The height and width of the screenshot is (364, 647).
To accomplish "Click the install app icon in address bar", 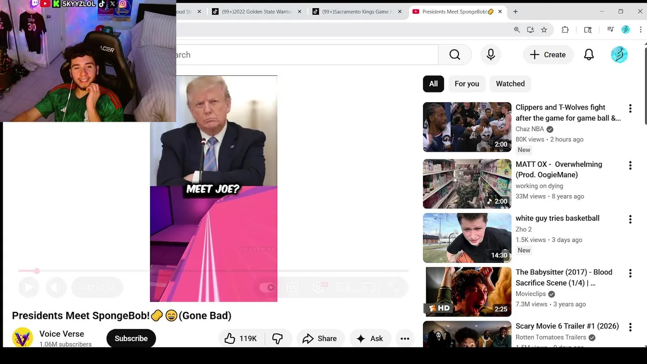I will 530,30.
